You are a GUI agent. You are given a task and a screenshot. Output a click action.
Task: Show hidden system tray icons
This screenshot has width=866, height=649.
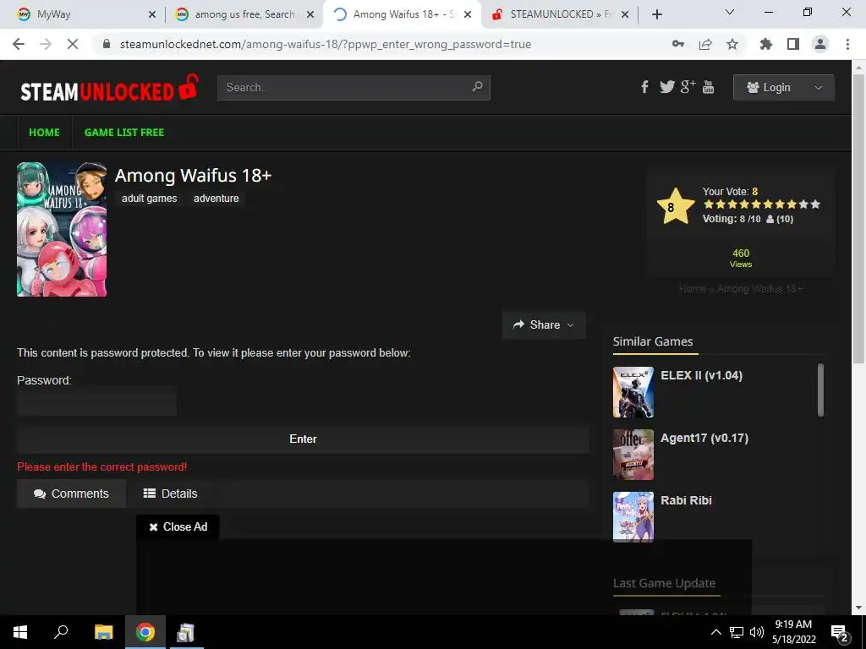715,632
